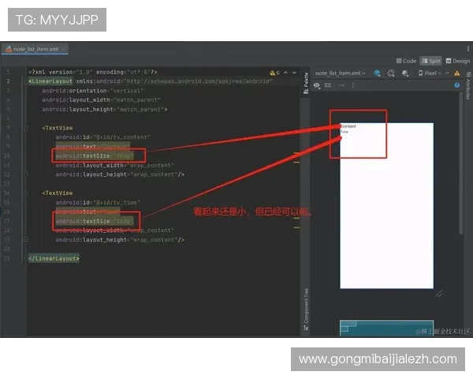
Task: Select the Split view mode
Action: click(x=431, y=61)
